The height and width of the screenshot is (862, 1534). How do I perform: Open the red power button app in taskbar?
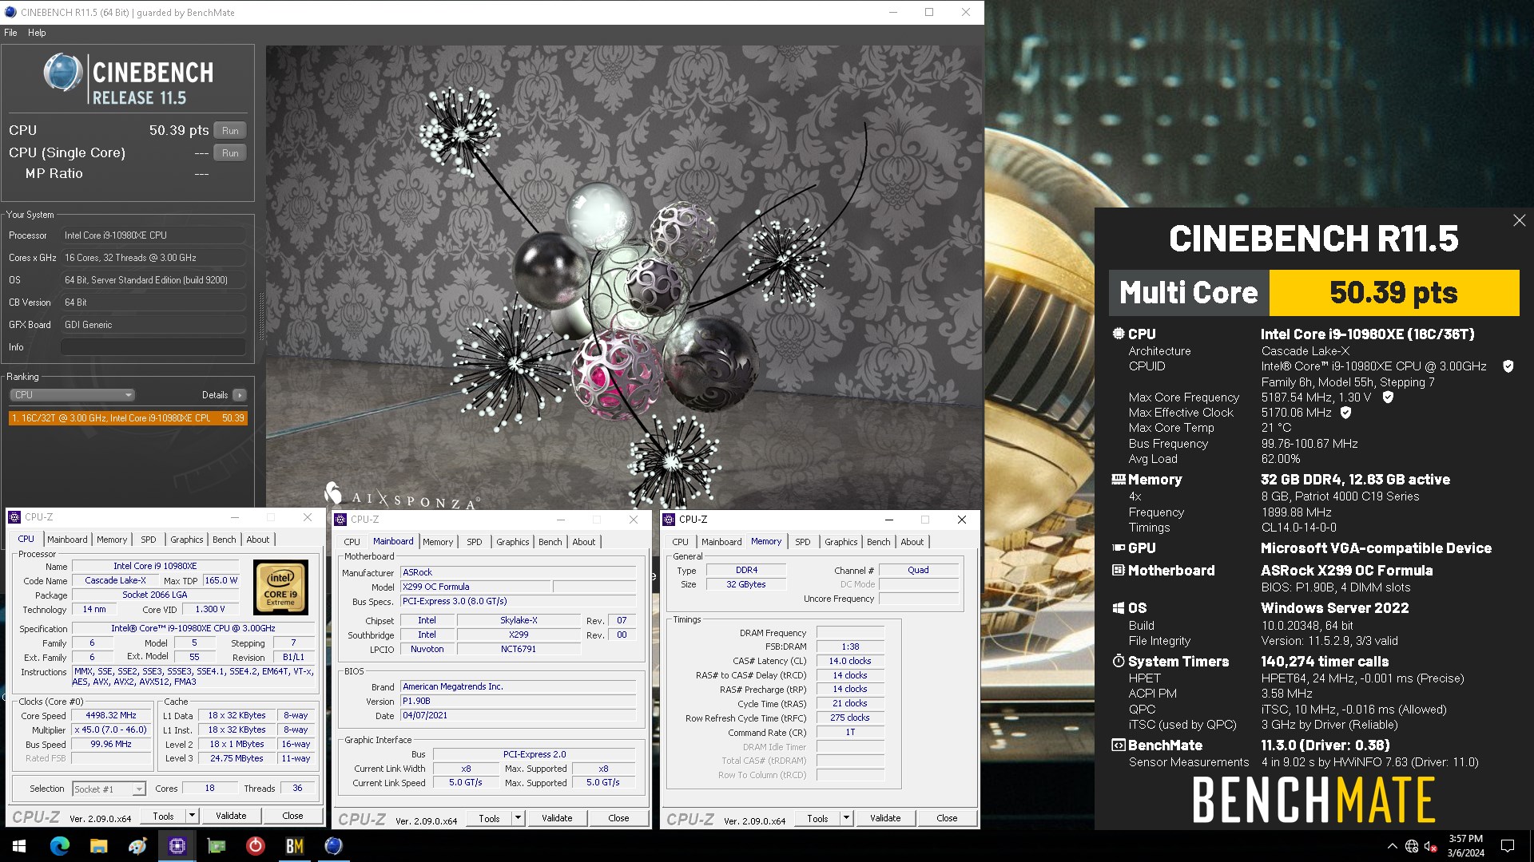pos(255,846)
